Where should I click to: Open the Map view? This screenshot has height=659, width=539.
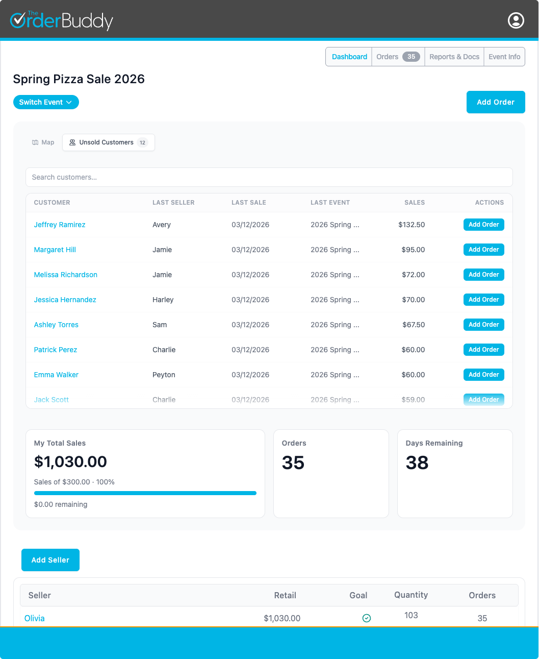[43, 142]
